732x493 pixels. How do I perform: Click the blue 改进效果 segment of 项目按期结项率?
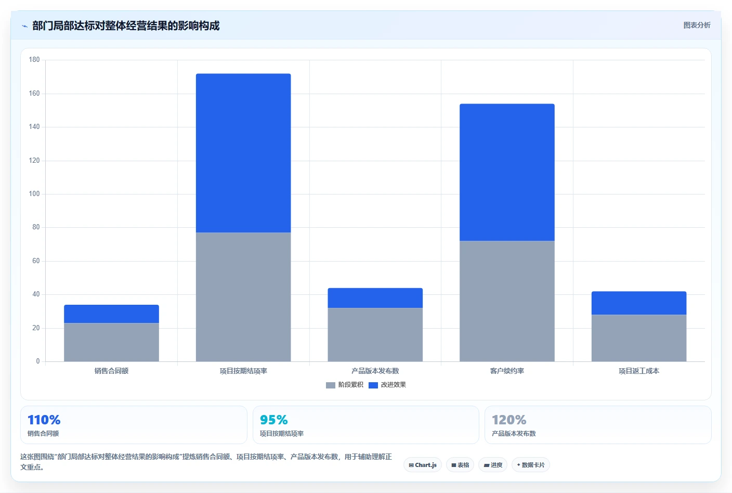click(243, 153)
